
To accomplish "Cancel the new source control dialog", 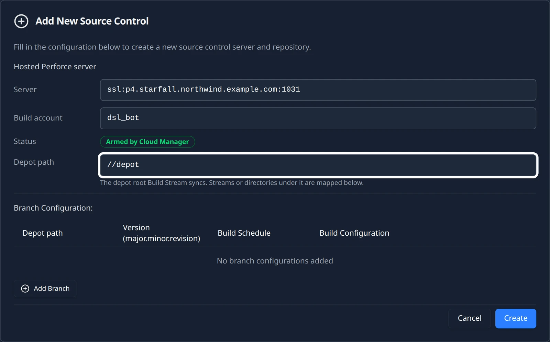I will coord(469,318).
